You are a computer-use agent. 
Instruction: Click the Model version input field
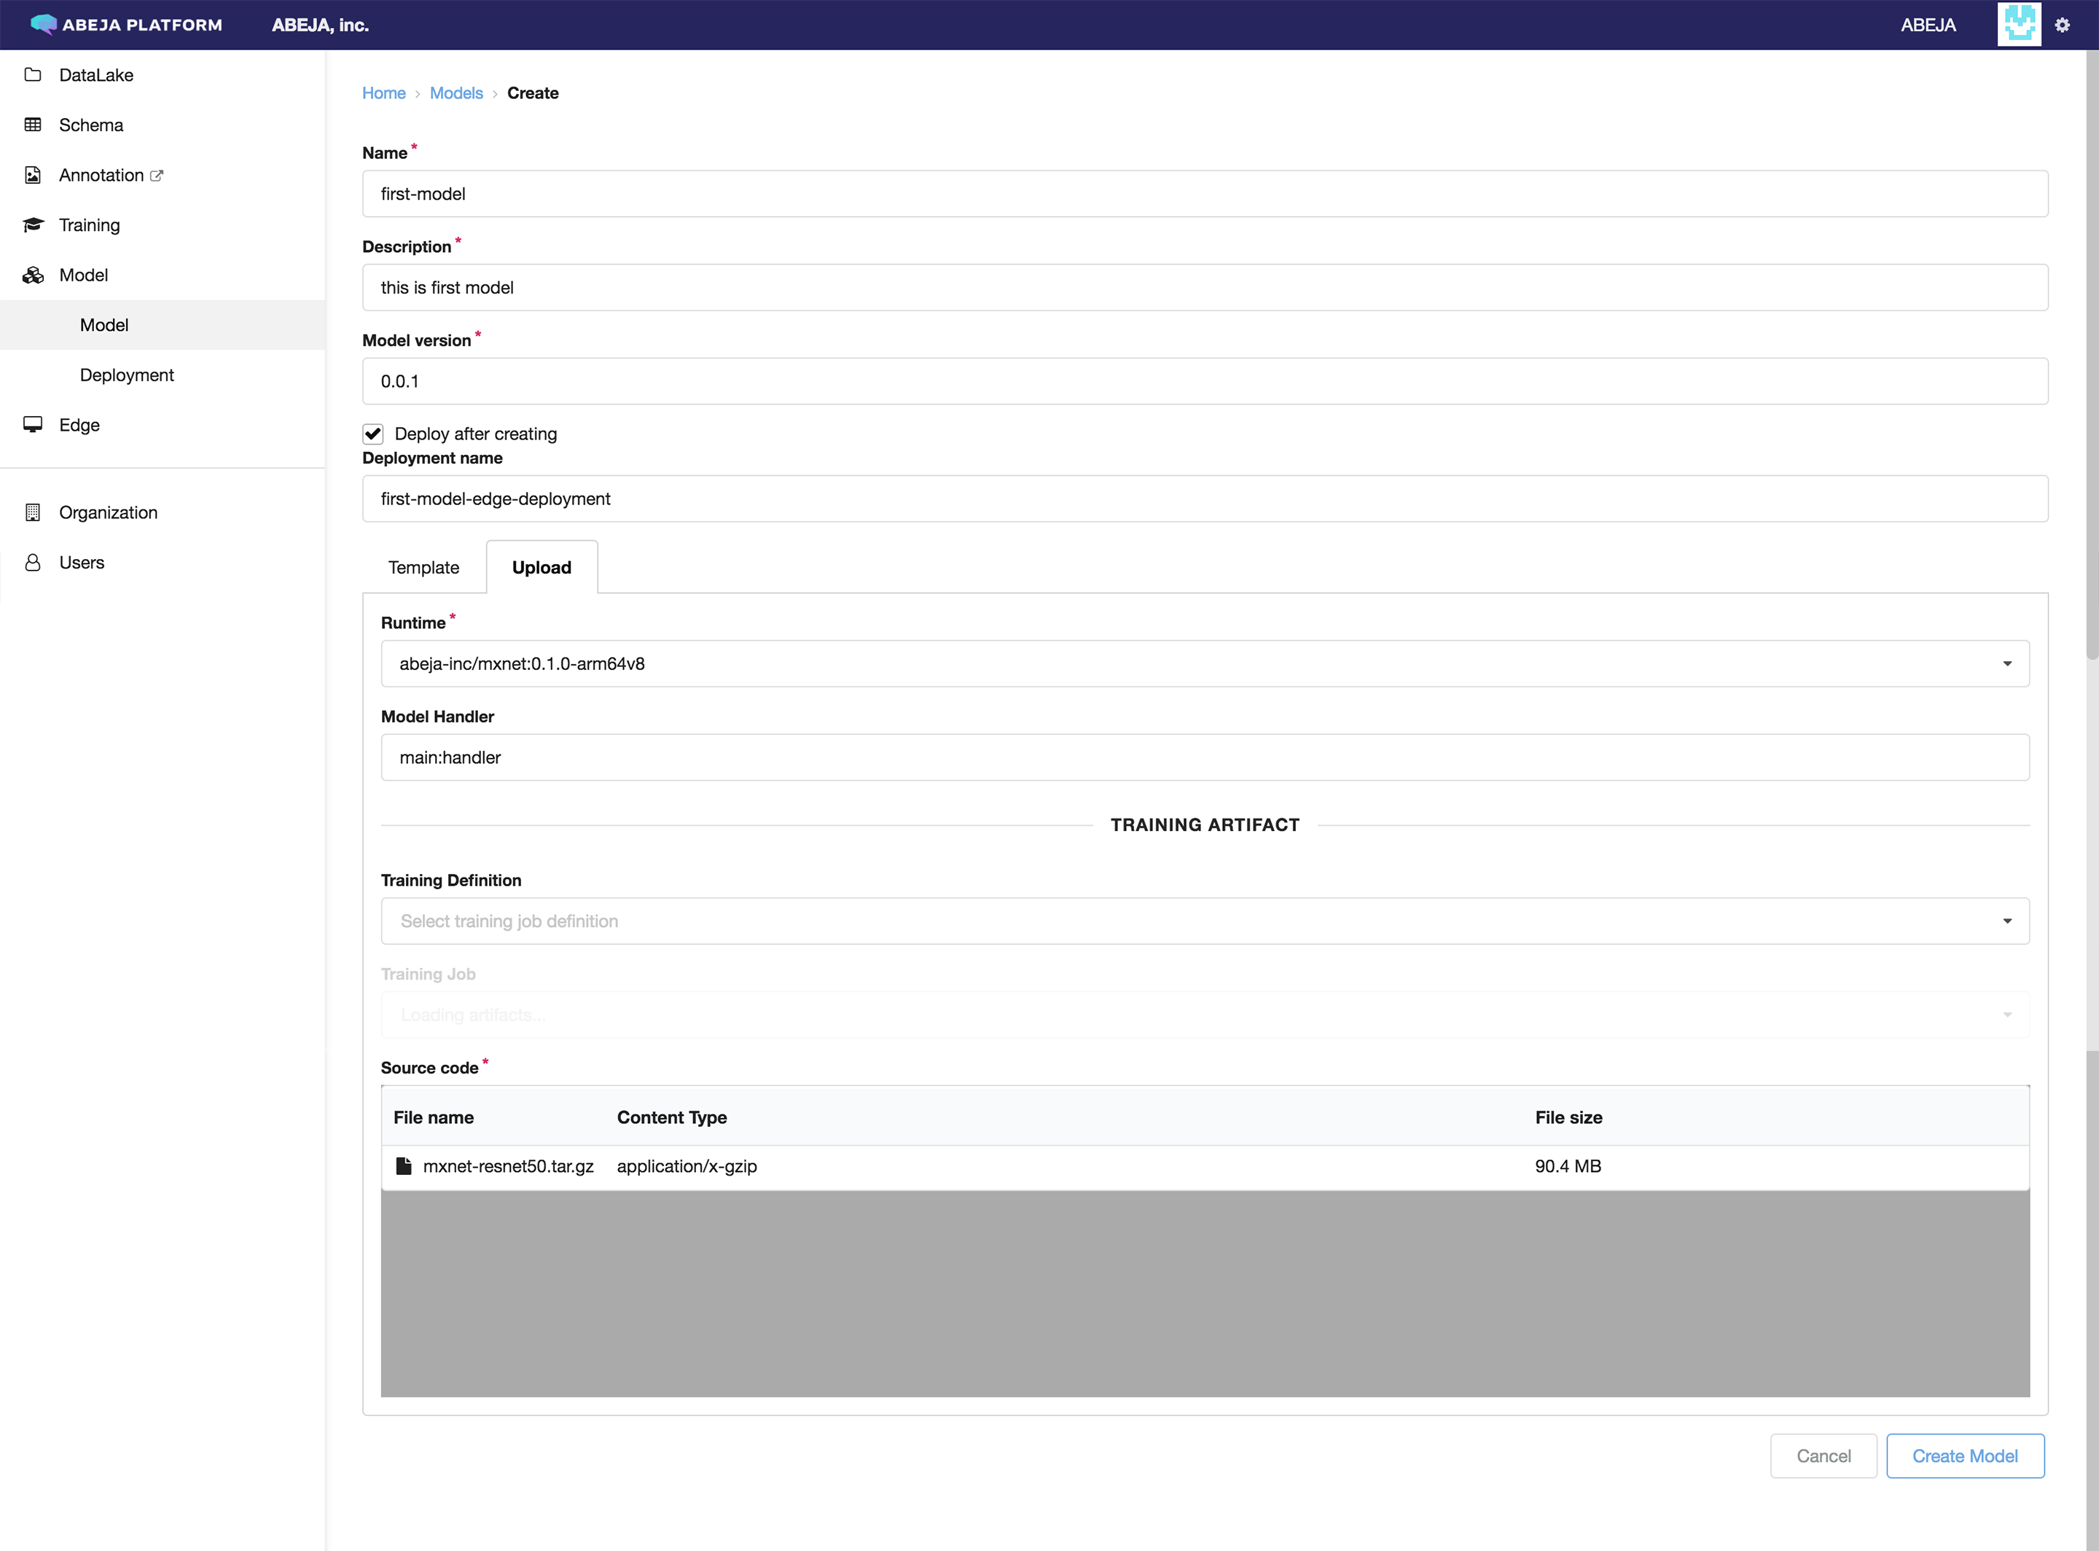pos(1205,381)
